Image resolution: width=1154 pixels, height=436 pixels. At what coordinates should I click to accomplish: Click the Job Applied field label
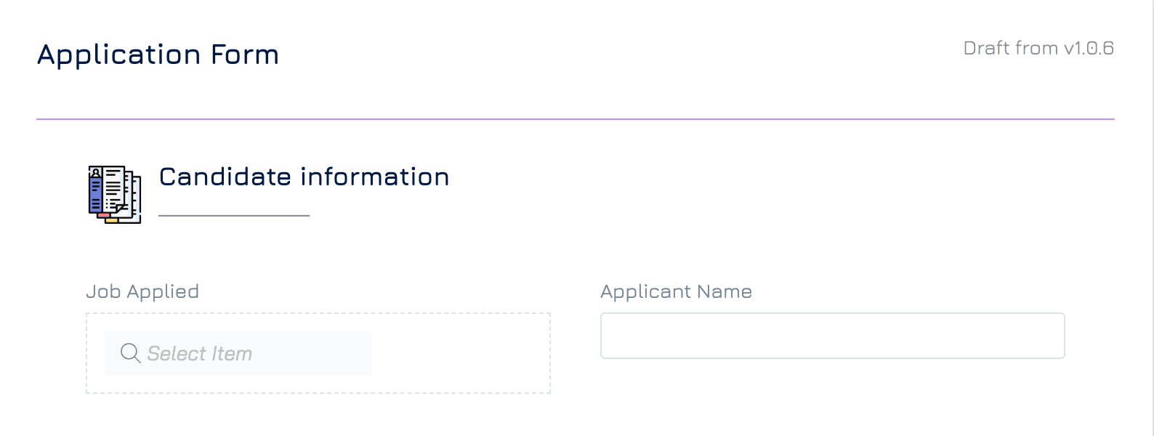(142, 291)
